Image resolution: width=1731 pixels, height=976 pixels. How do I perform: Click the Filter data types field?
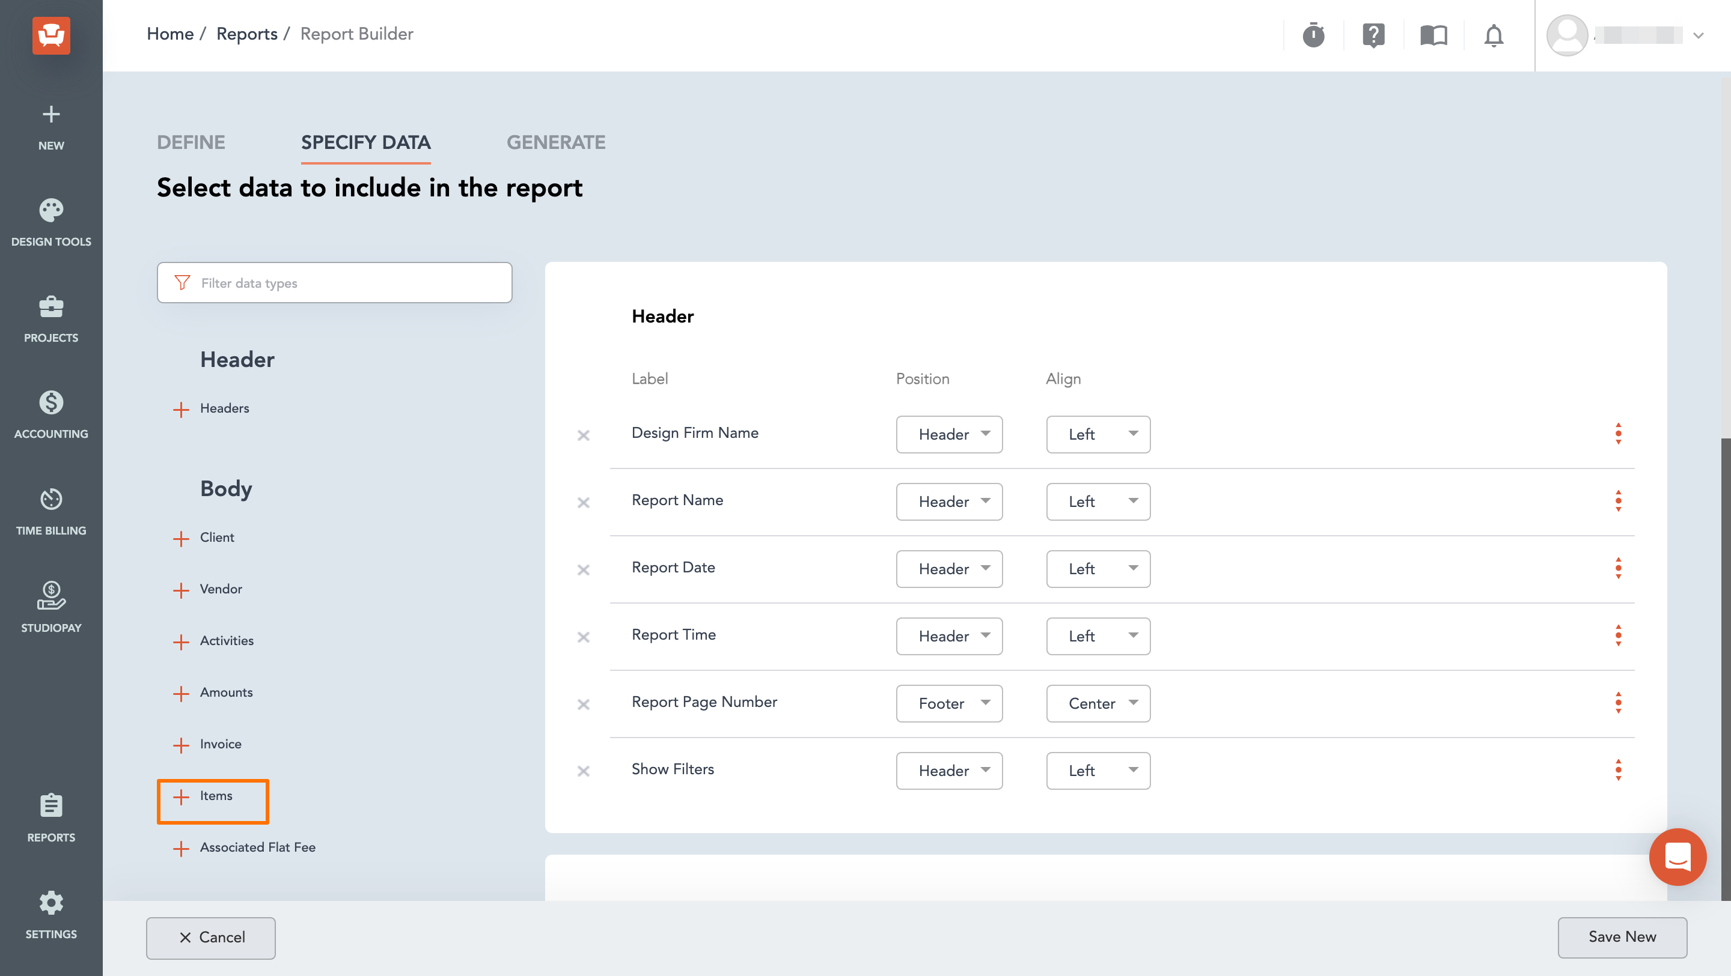335,283
